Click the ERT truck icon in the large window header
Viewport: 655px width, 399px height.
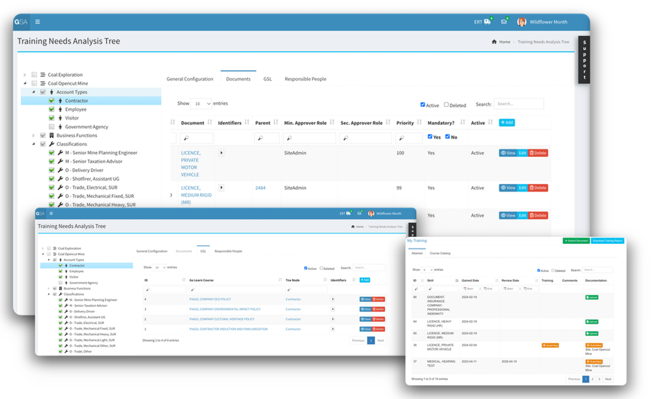[x=487, y=22]
